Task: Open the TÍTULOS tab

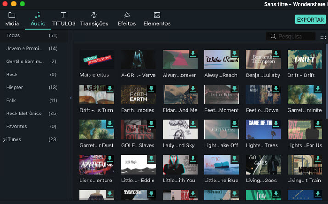Action: (x=64, y=19)
